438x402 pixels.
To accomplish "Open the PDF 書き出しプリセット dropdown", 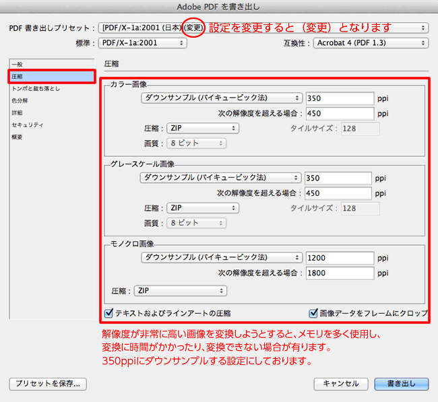I will point(263,28).
